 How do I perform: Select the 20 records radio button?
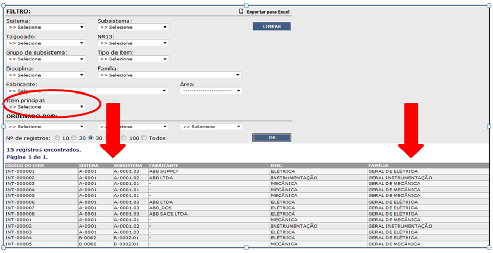(74, 138)
